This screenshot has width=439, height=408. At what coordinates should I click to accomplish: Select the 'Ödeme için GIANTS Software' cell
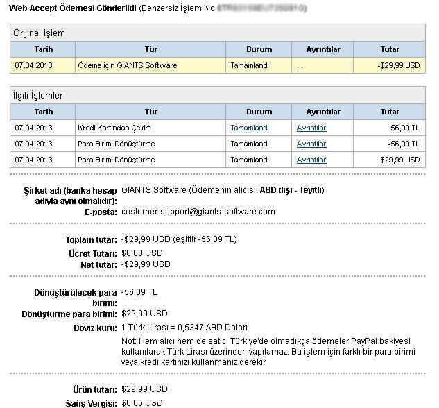tap(128, 65)
